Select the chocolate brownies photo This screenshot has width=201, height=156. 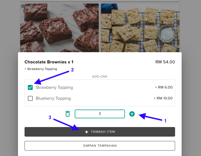coord(59,27)
